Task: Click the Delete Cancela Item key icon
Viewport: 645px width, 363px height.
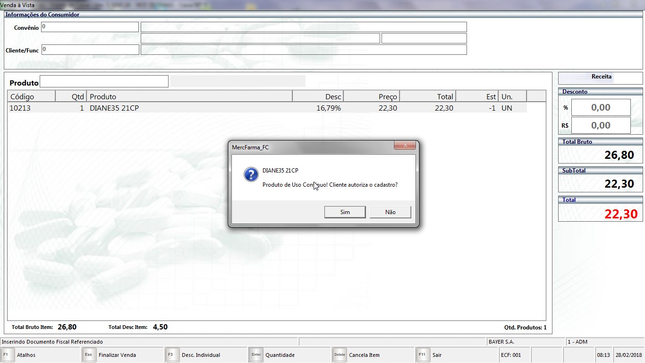Action: coord(339,355)
